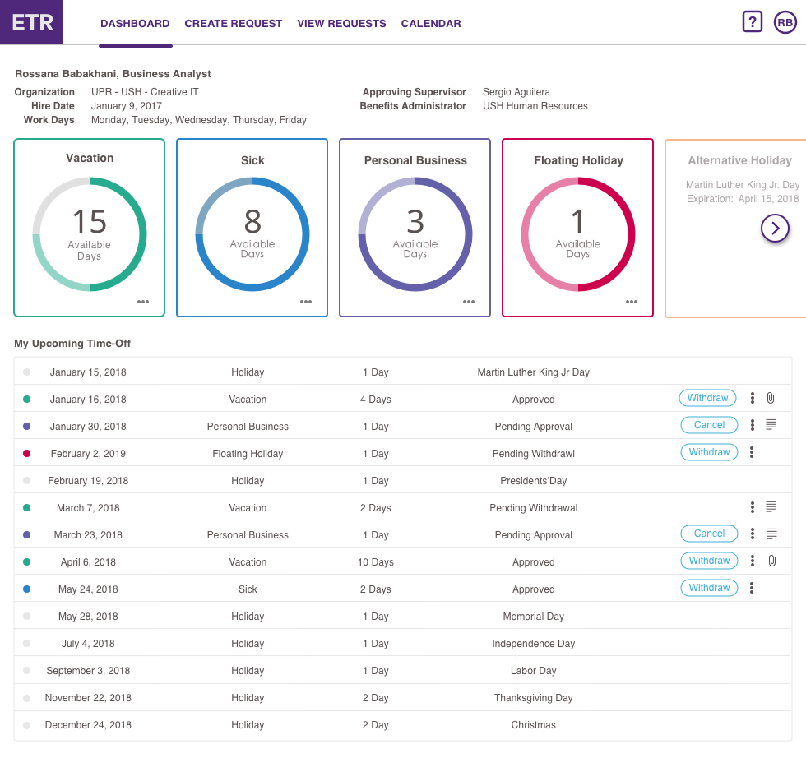Withdraw the January 16, 2018 vacation
Screen dimensions: 806x781
click(707, 398)
